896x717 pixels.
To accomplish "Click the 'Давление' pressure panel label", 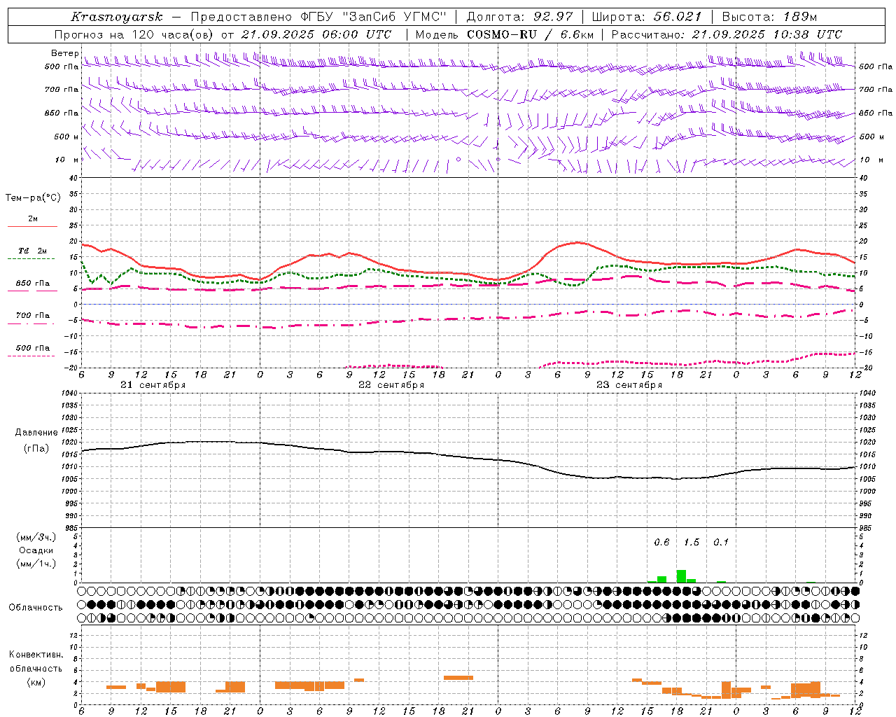I will pyautogui.click(x=36, y=433).
